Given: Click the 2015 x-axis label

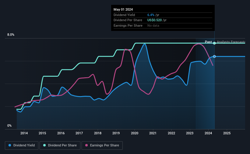Looking at the screenshot, I should click(x=42, y=133).
